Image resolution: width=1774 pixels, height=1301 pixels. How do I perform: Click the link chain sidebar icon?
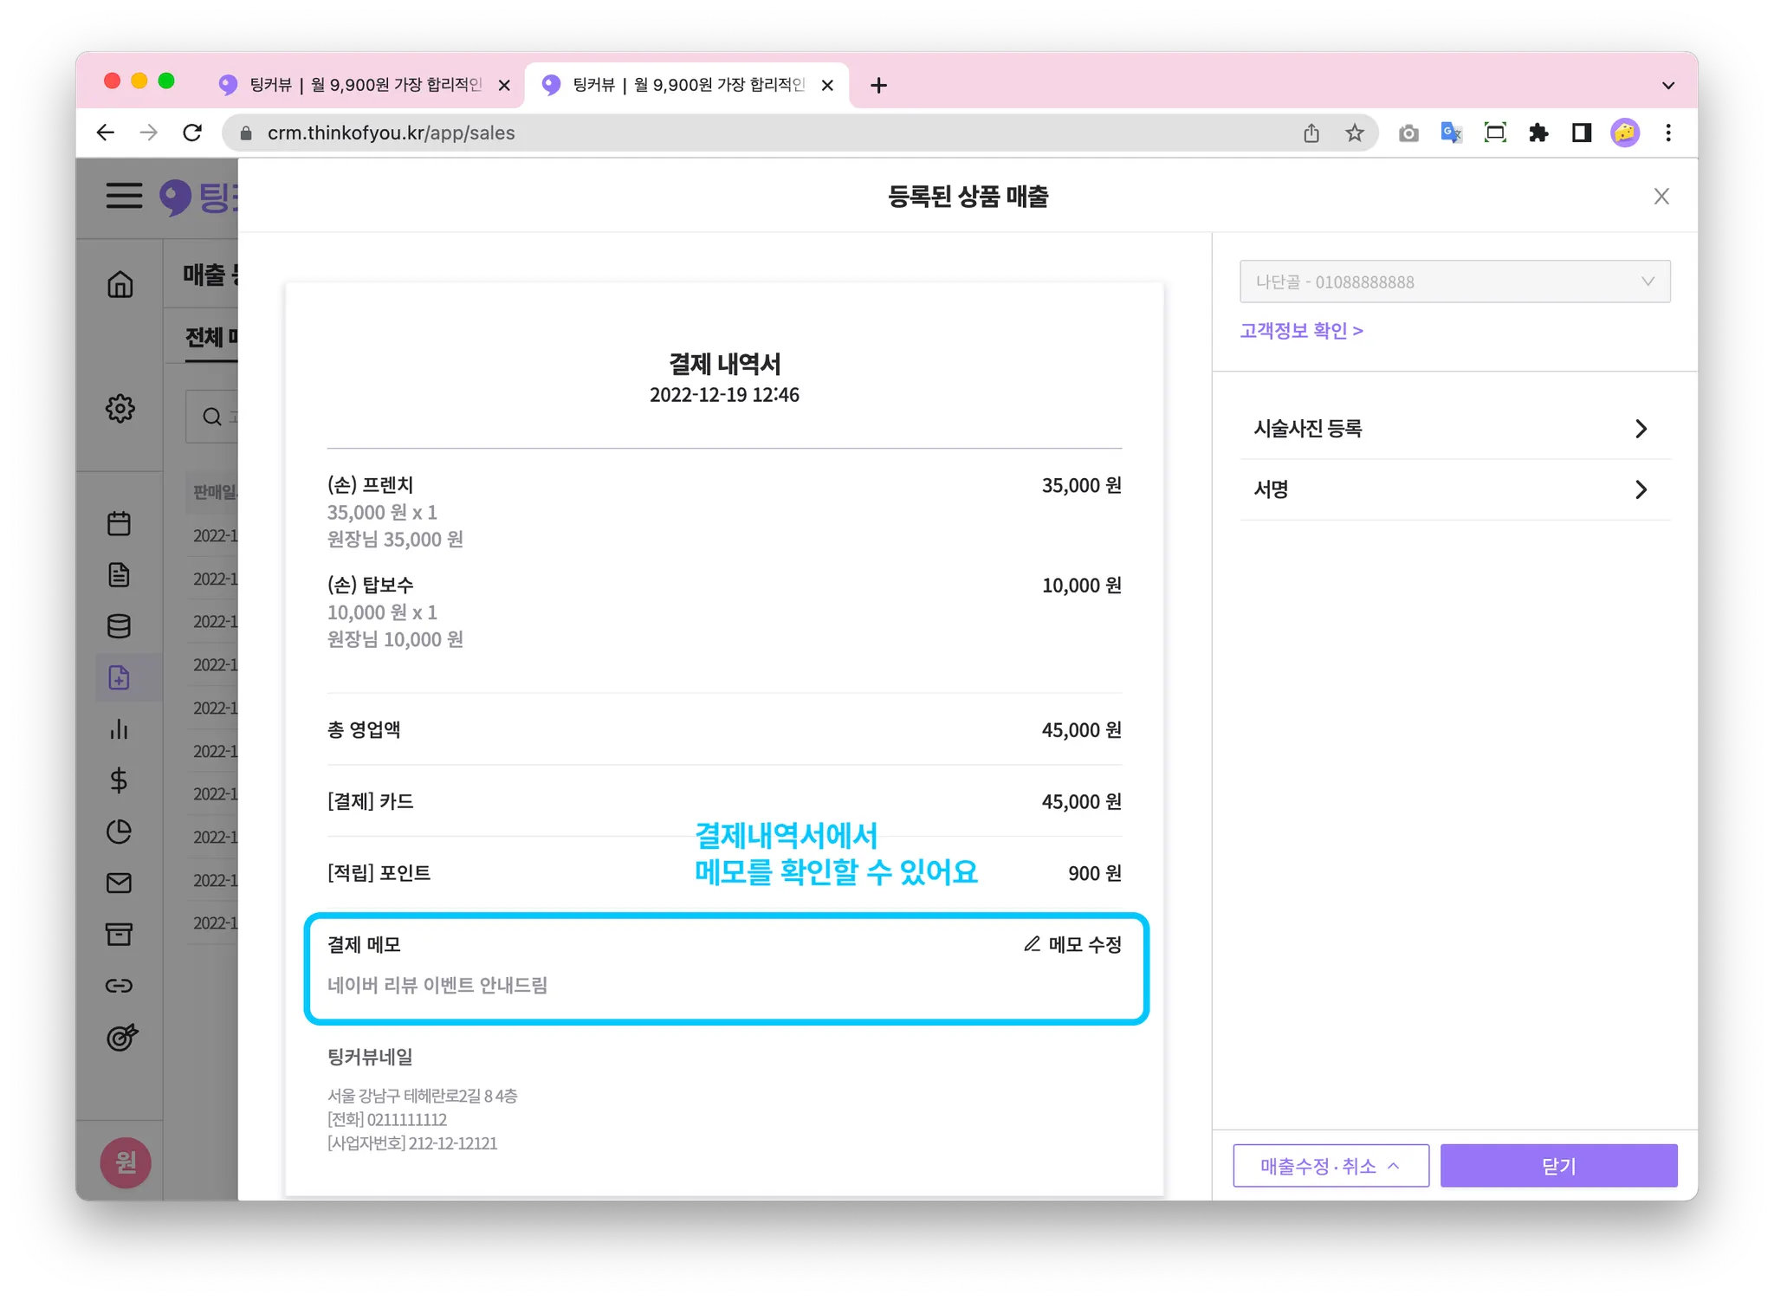[x=120, y=986]
